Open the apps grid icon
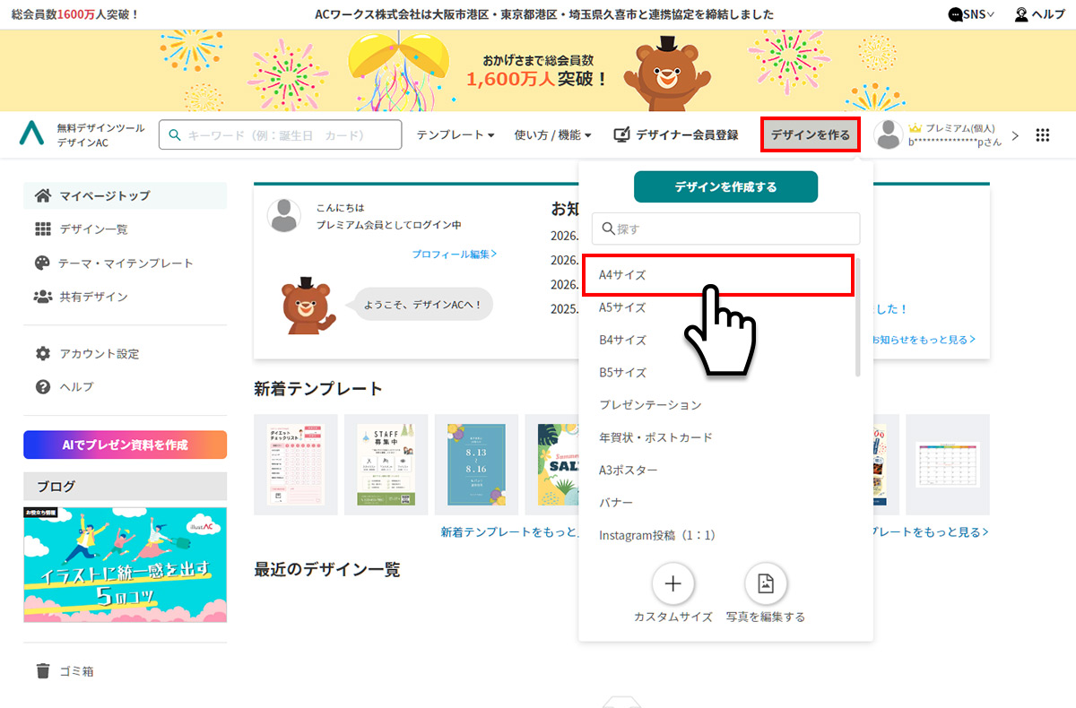The image size is (1076, 708). pos(1042,135)
